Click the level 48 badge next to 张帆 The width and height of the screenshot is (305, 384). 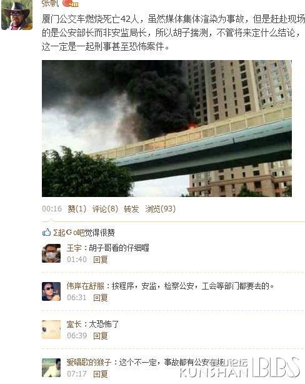70,3
